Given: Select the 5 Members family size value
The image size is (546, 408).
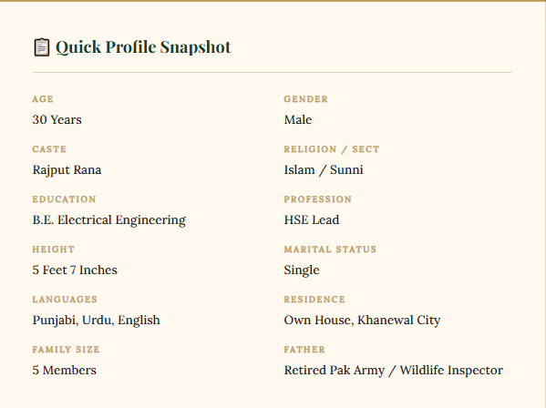Looking at the screenshot, I should pyautogui.click(x=65, y=370).
